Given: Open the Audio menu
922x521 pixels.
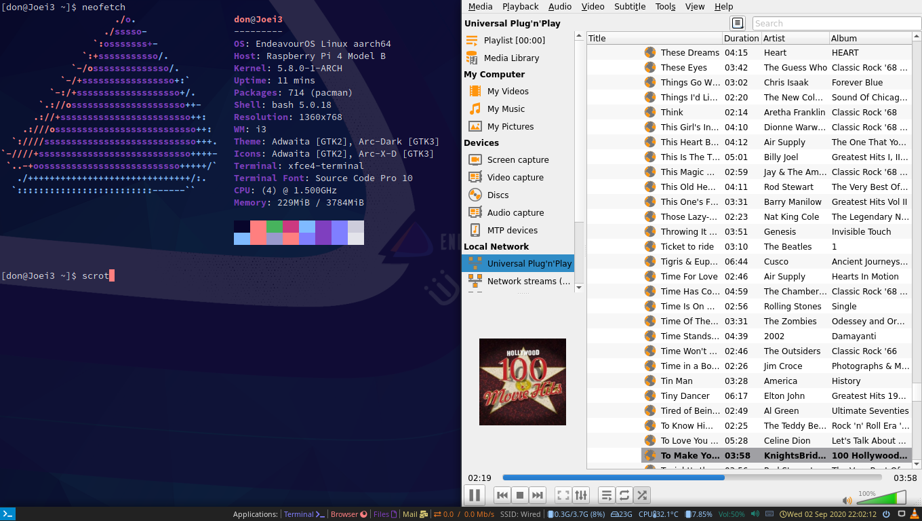Looking at the screenshot, I should click(x=560, y=6).
